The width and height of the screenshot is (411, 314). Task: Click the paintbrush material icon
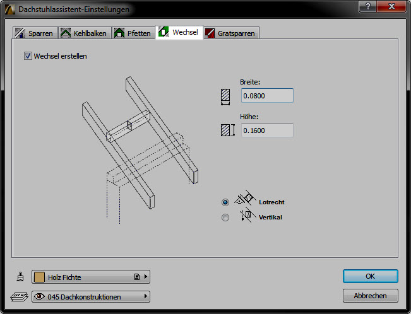20,277
